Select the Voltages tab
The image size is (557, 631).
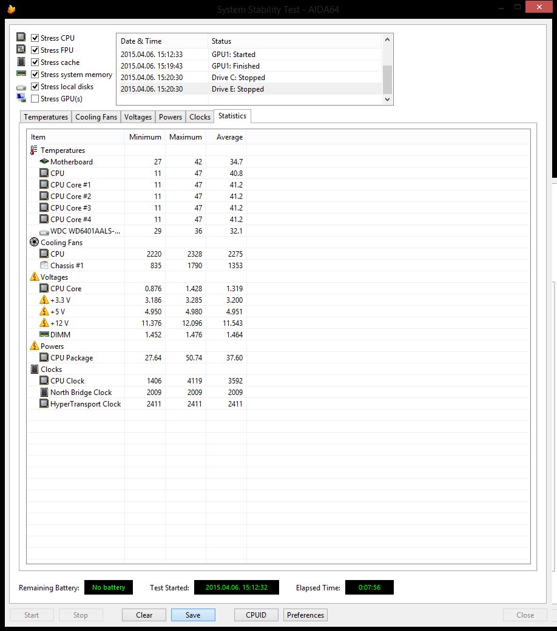point(138,116)
